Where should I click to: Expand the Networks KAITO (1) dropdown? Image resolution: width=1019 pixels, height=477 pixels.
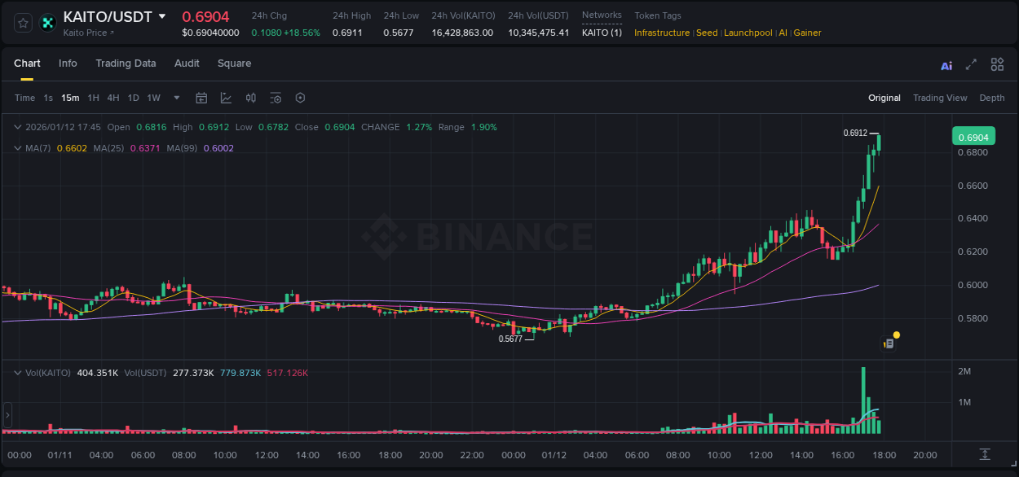pyautogui.click(x=602, y=33)
